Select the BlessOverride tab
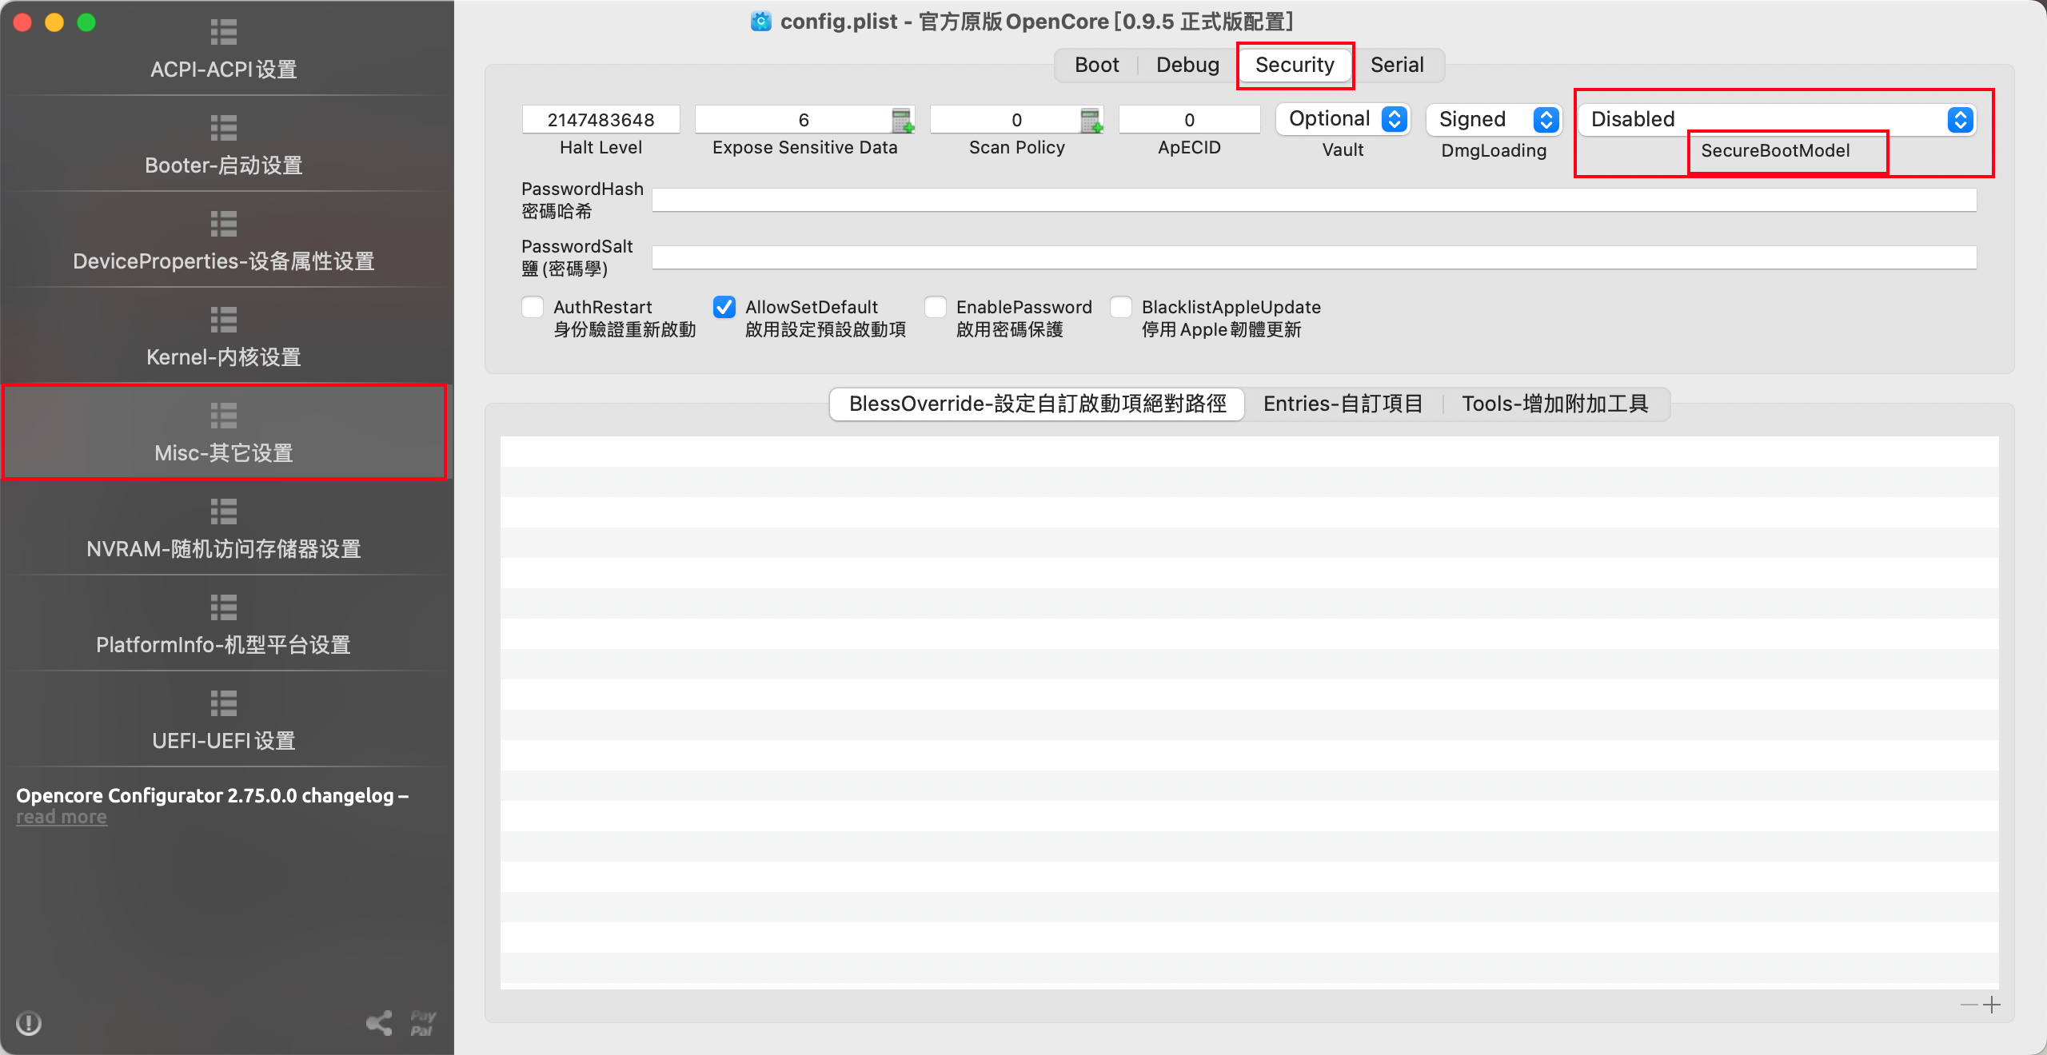Screen dimensions: 2047x1055 1037,404
